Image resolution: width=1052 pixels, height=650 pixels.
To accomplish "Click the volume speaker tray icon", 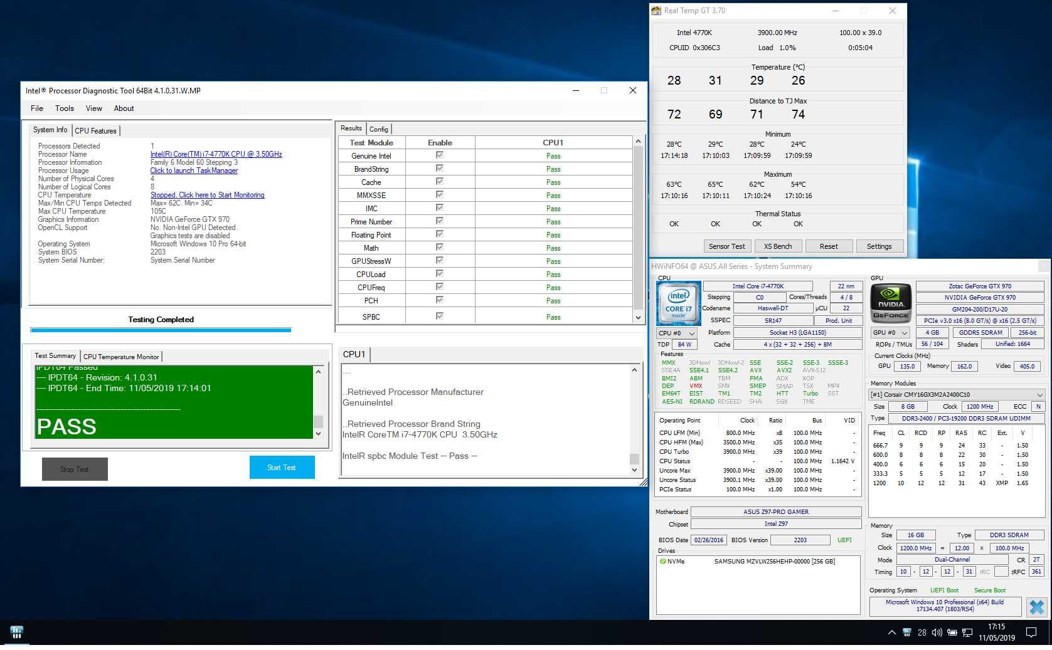I will [x=937, y=632].
